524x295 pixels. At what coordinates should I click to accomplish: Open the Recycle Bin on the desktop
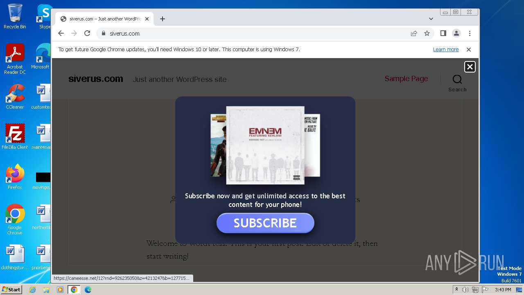[x=15, y=16]
